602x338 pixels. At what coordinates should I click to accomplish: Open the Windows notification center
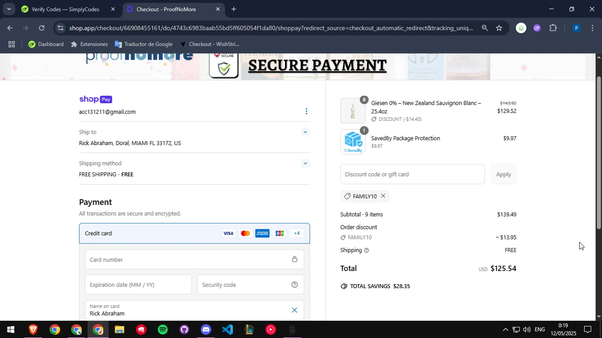(x=588, y=330)
